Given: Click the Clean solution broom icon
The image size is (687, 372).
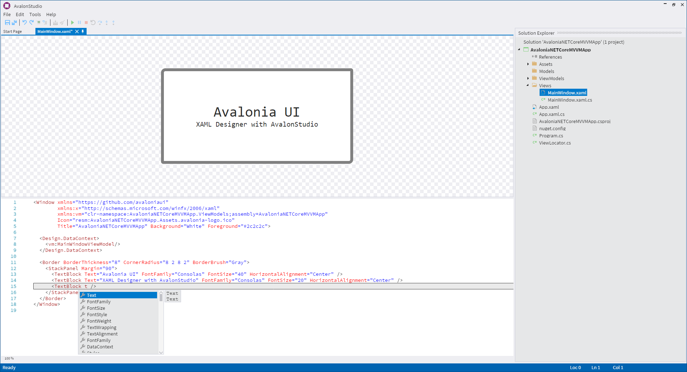Looking at the screenshot, I should (x=62, y=23).
